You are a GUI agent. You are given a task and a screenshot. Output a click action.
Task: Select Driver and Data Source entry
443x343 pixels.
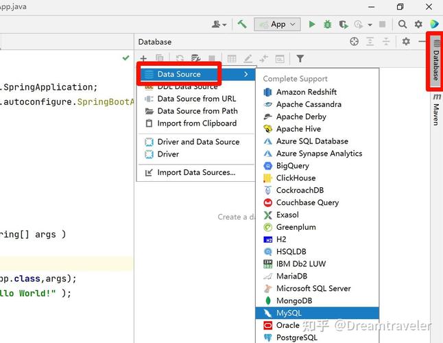click(196, 141)
